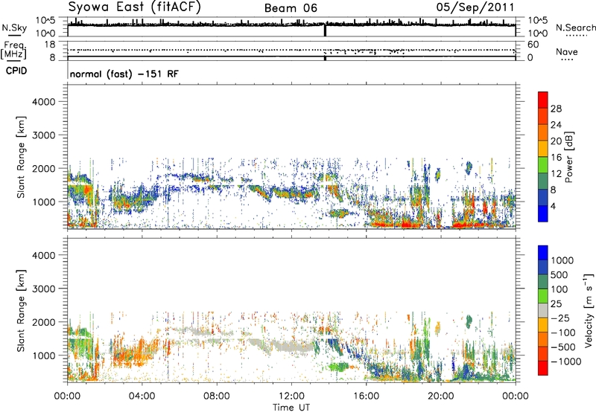The height and width of the screenshot is (412, 596).
Task: Pick the yellow segment of Power colorbar
Action: click(543, 148)
